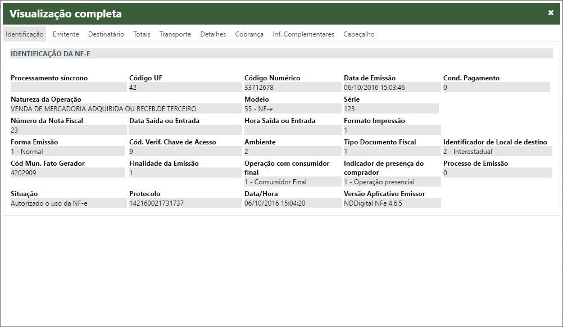Click the Protocolo number field
Screen dimensions: 563x327
pyautogui.click(x=184, y=203)
